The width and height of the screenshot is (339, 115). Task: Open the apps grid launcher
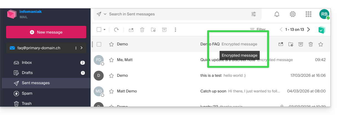click(x=308, y=14)
